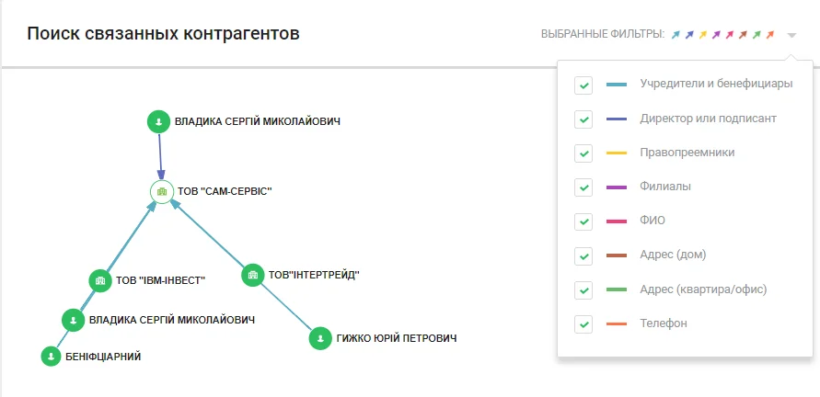Select the БЕНІФІЦІАРНИЙ person node icon

click(52, 357)
